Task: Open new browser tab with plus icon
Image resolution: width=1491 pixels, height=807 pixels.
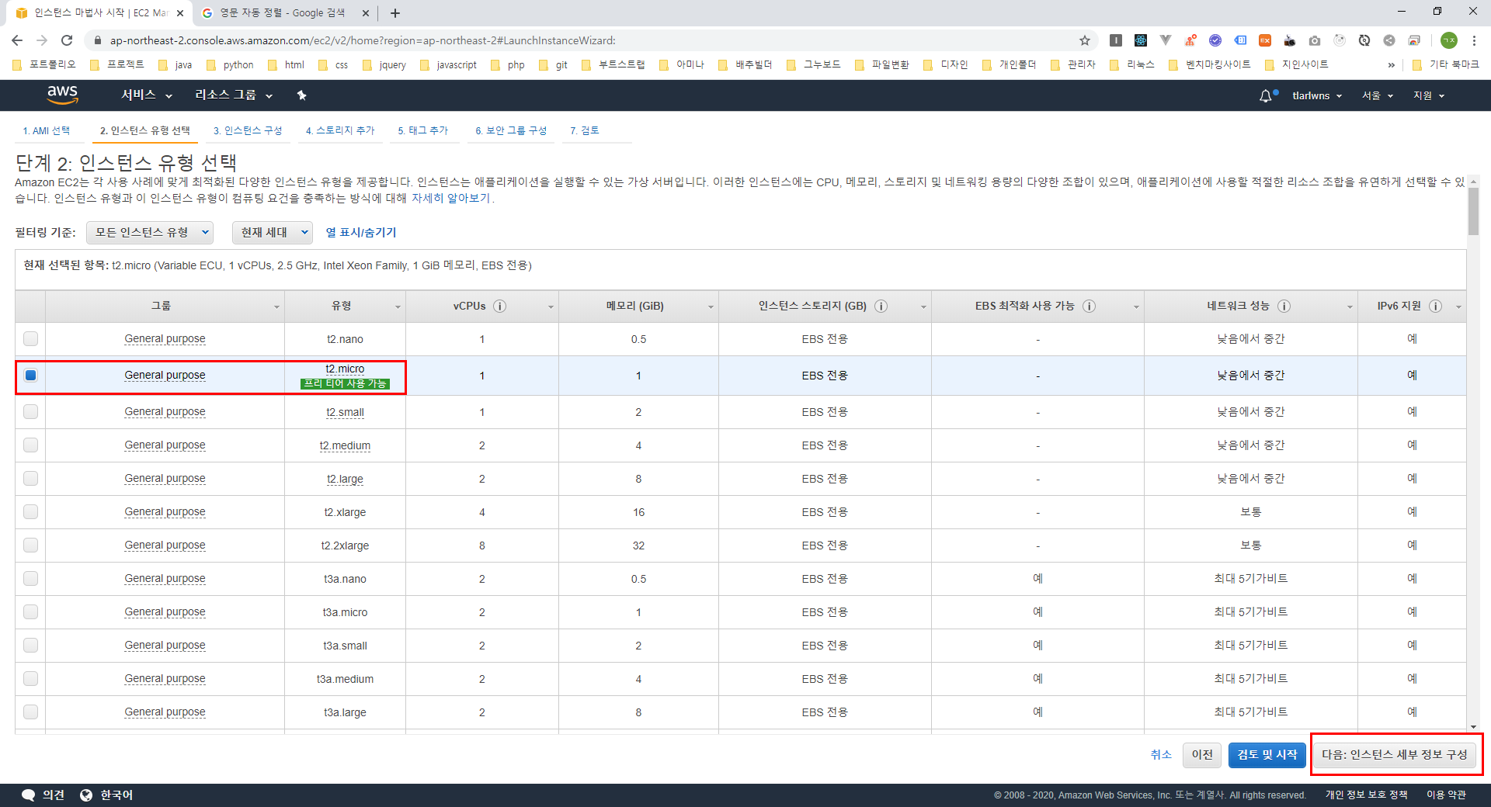Action: click(395, 13)
